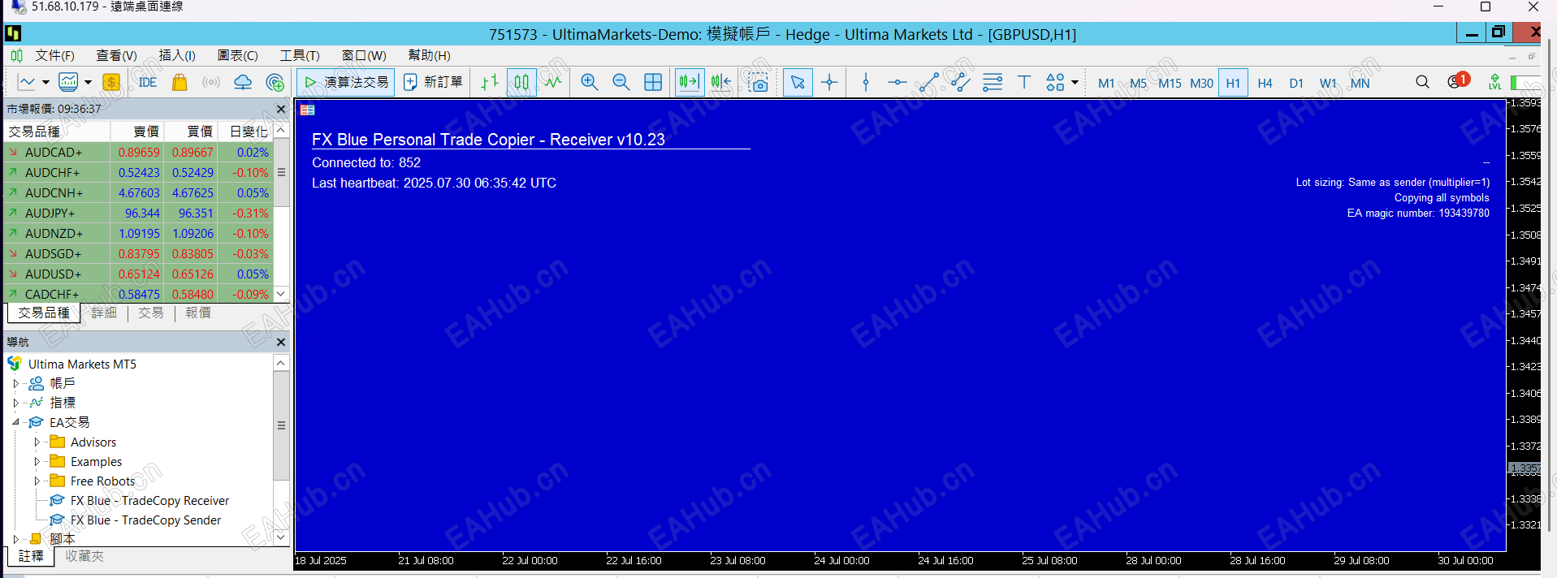Select line chart display mode
The image size is (1557, 578).
point(553,82)
